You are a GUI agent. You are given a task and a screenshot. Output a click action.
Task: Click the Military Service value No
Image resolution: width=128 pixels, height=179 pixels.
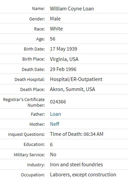(x=53, y=155)
